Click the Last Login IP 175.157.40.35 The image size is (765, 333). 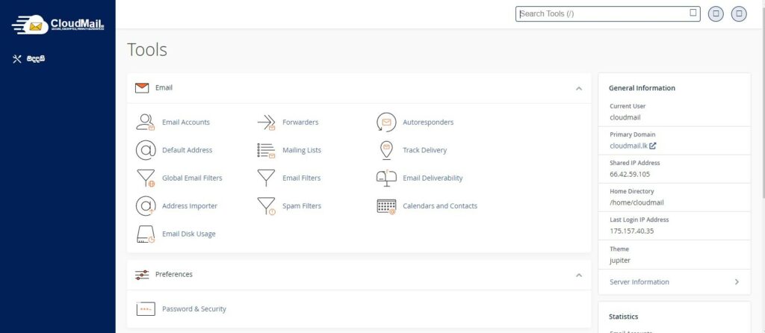632,231
